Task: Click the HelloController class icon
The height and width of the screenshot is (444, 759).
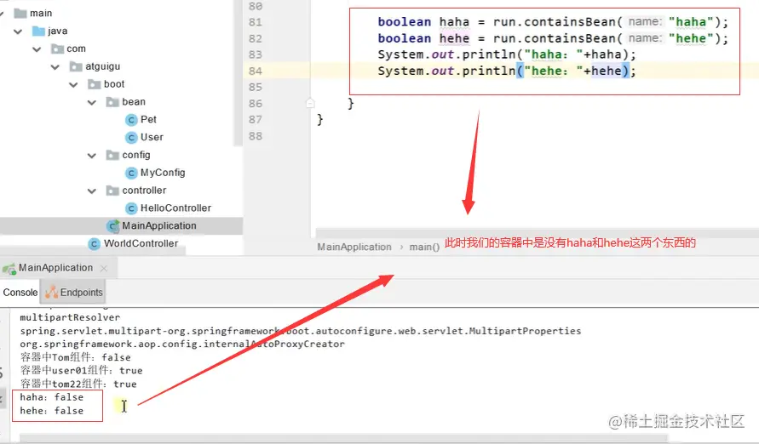Action: coord(131,208)
